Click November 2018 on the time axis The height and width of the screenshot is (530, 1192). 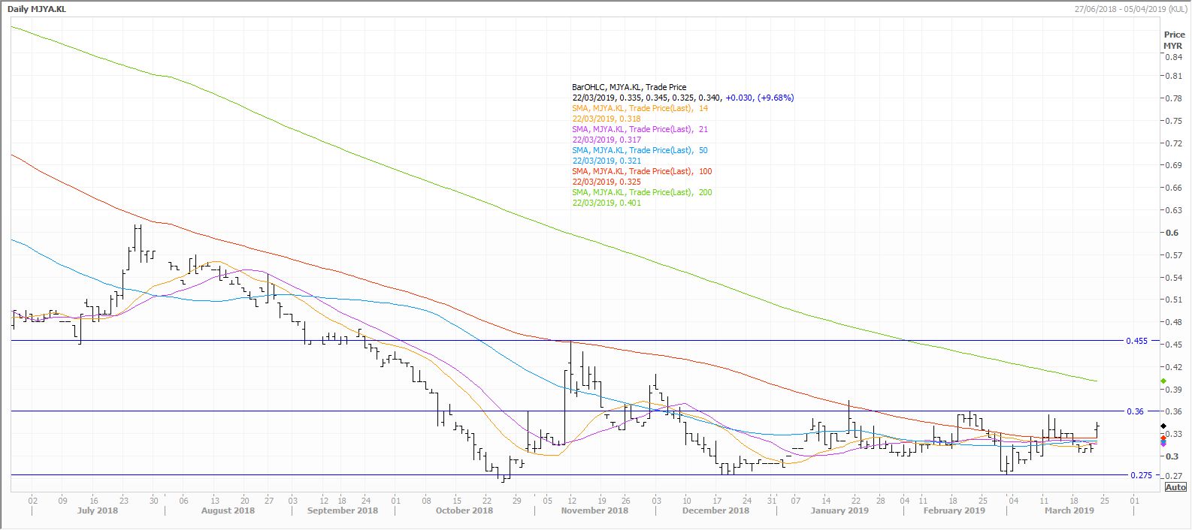[x=594, y=510]
